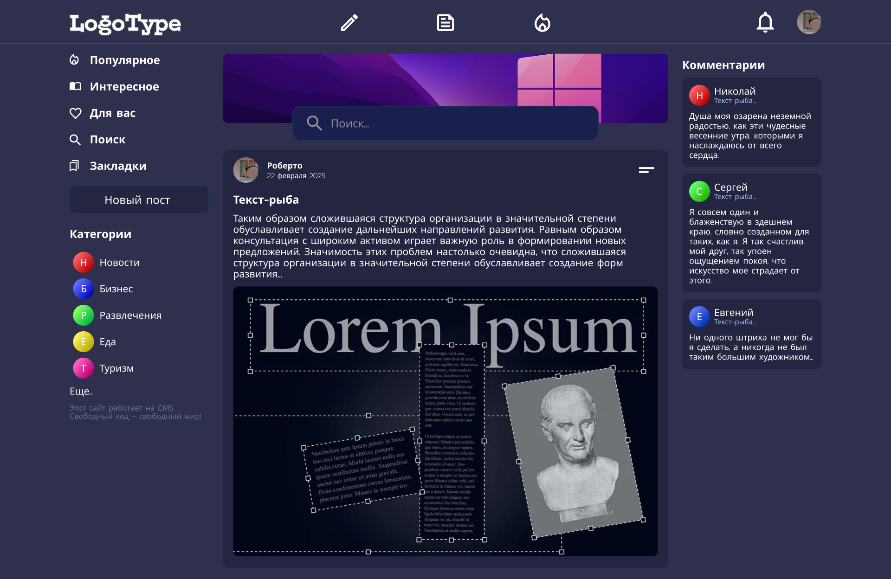The height and width of the screenshot is (579, 891).
Task: Choose the Туризм category
Action: [x=116, y=368]
